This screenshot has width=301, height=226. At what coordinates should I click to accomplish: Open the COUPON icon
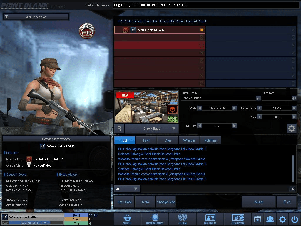(x=238, y=219)
